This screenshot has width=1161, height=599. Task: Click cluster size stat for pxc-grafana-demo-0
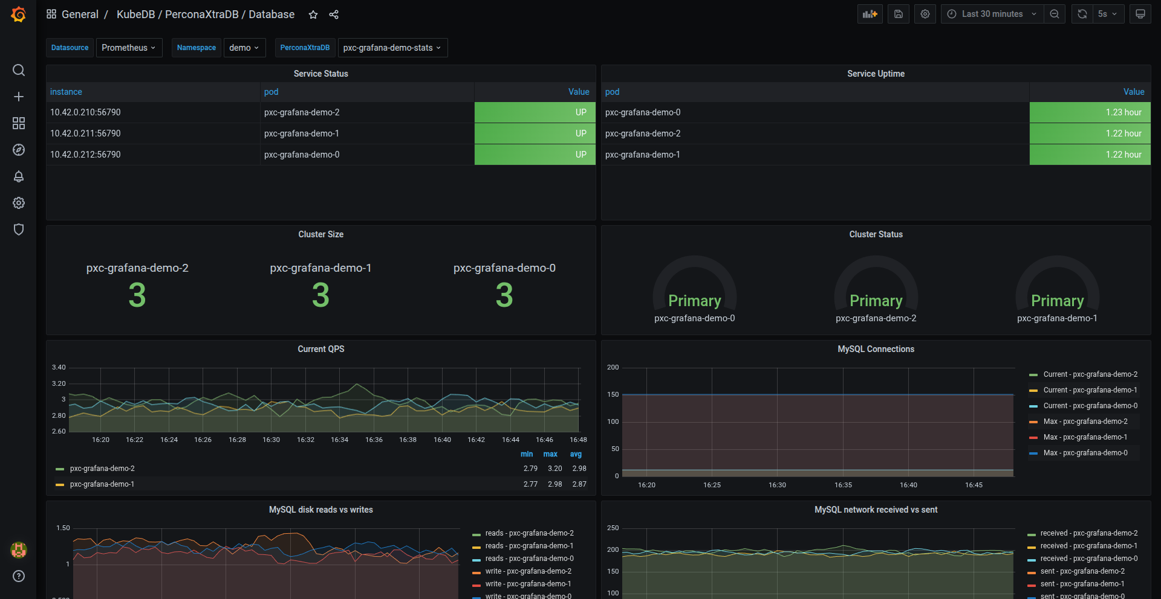pyautogui.click(x=504, y=287)
